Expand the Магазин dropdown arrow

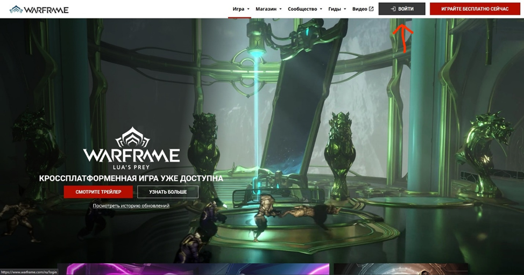281,9
